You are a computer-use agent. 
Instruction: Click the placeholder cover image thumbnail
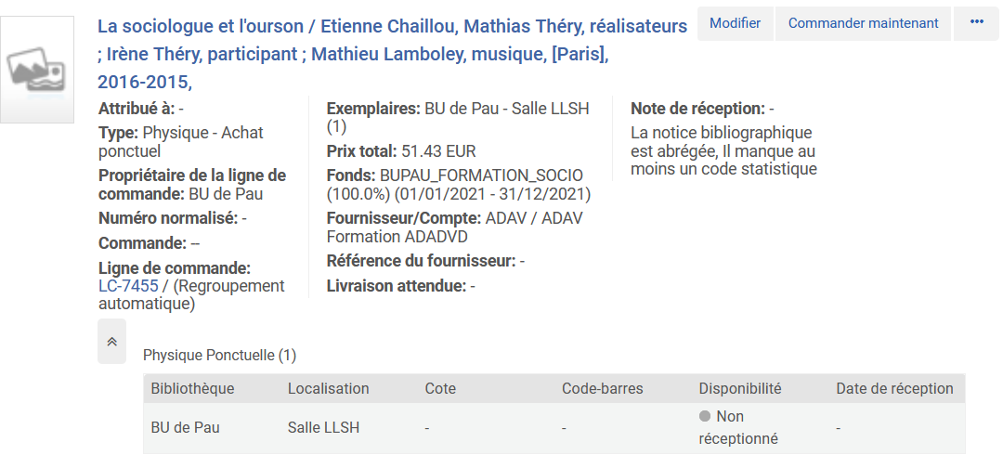point(37,70)
